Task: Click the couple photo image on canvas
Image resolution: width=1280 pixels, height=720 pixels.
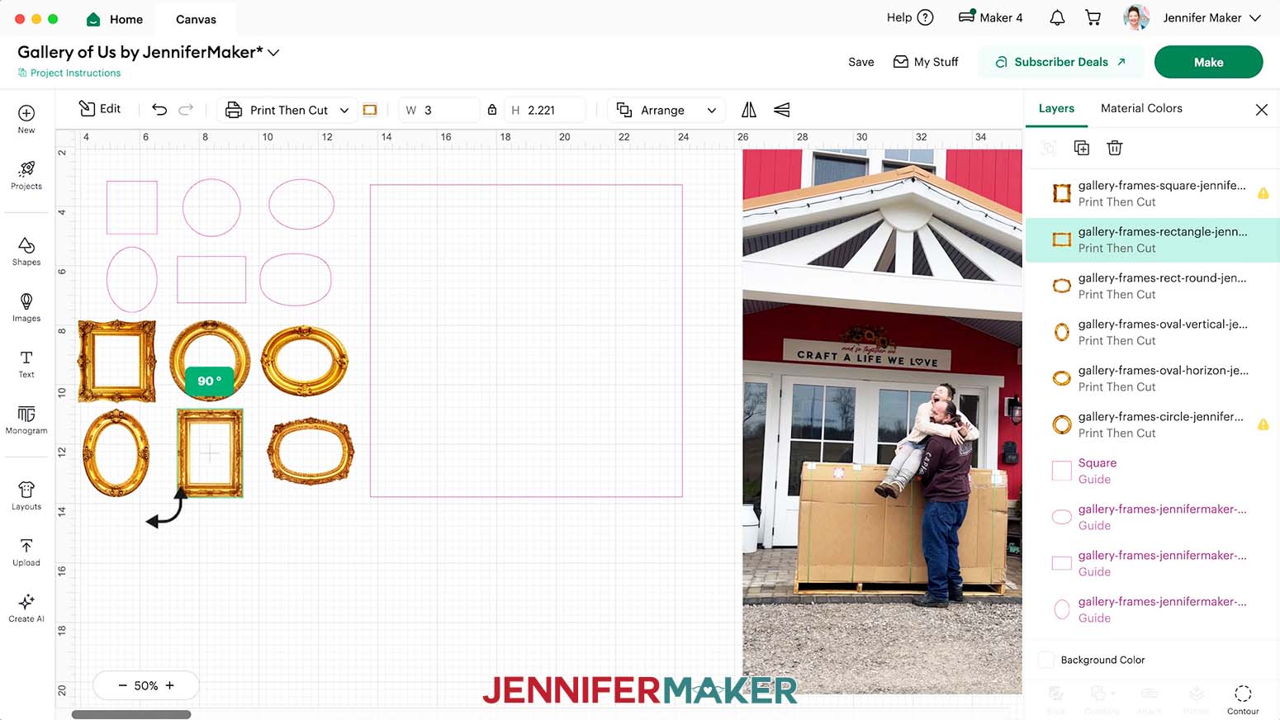Action: pyautogui.click(x=882, y=421)
